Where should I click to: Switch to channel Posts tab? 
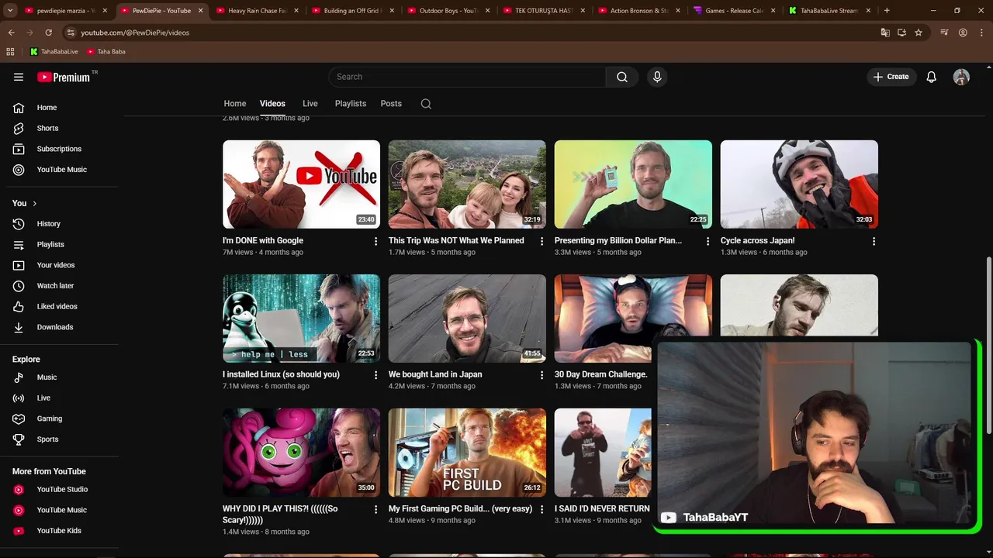coord(391,104)
